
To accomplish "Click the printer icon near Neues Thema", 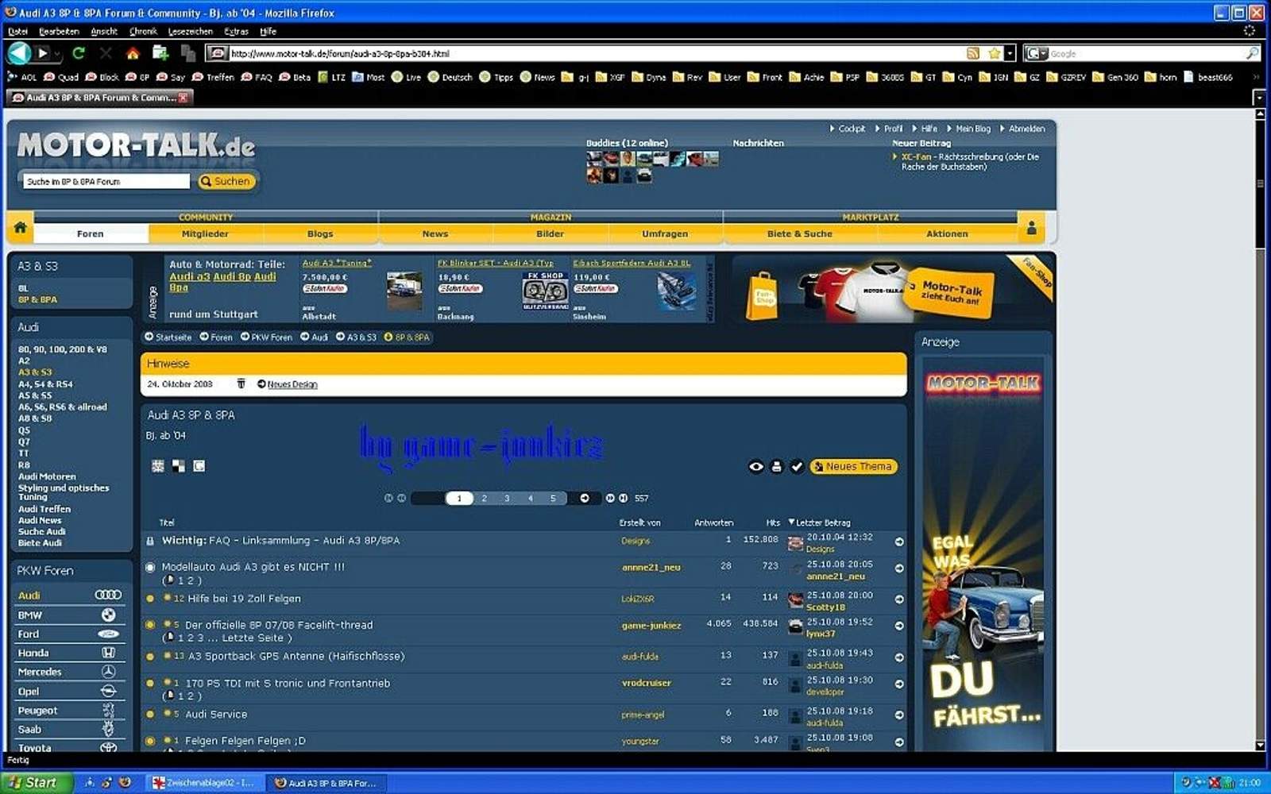I will pos(777,467).
